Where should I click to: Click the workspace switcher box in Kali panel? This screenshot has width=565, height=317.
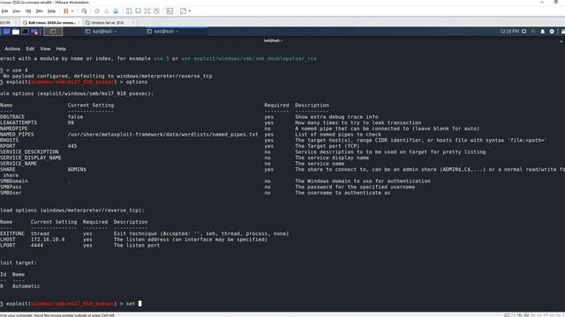[x=53, y=32]
